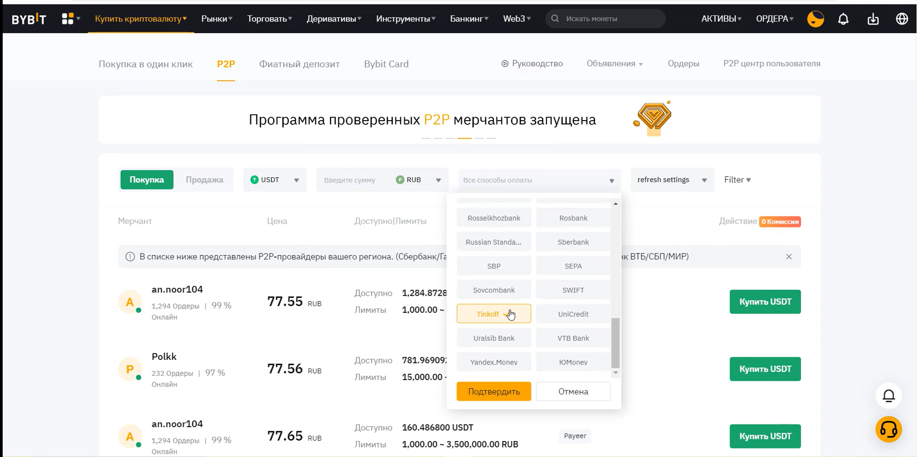Switch to the Покупка buy mode
917x457 pixels.
point(147,180)
